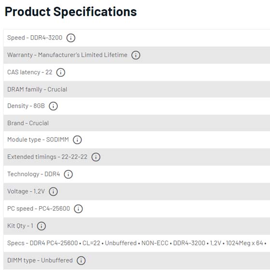Show info for Density 8GB
270x270 pixels.
(53, 106)
